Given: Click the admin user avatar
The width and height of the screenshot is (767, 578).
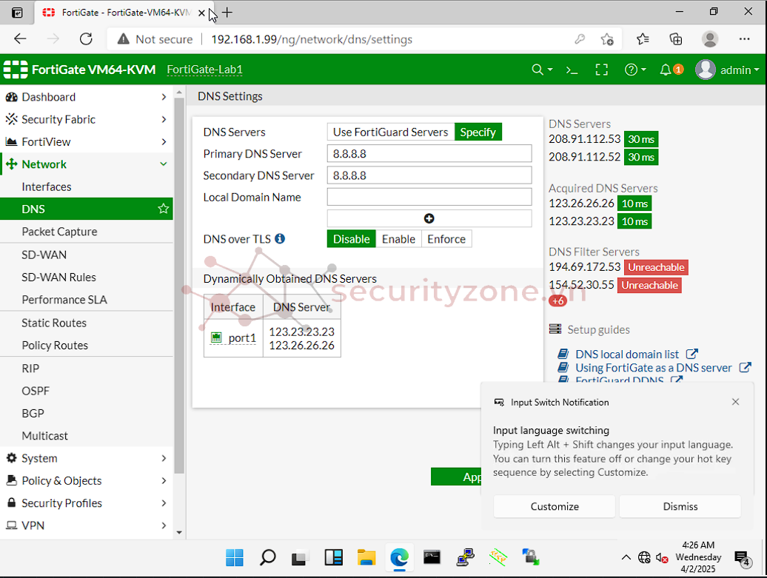Looking at the screenshot, I should pos(706,70).
